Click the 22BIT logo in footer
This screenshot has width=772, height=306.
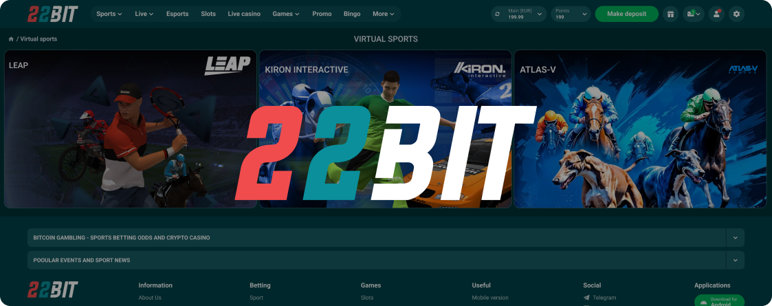[x=53, y=289]
